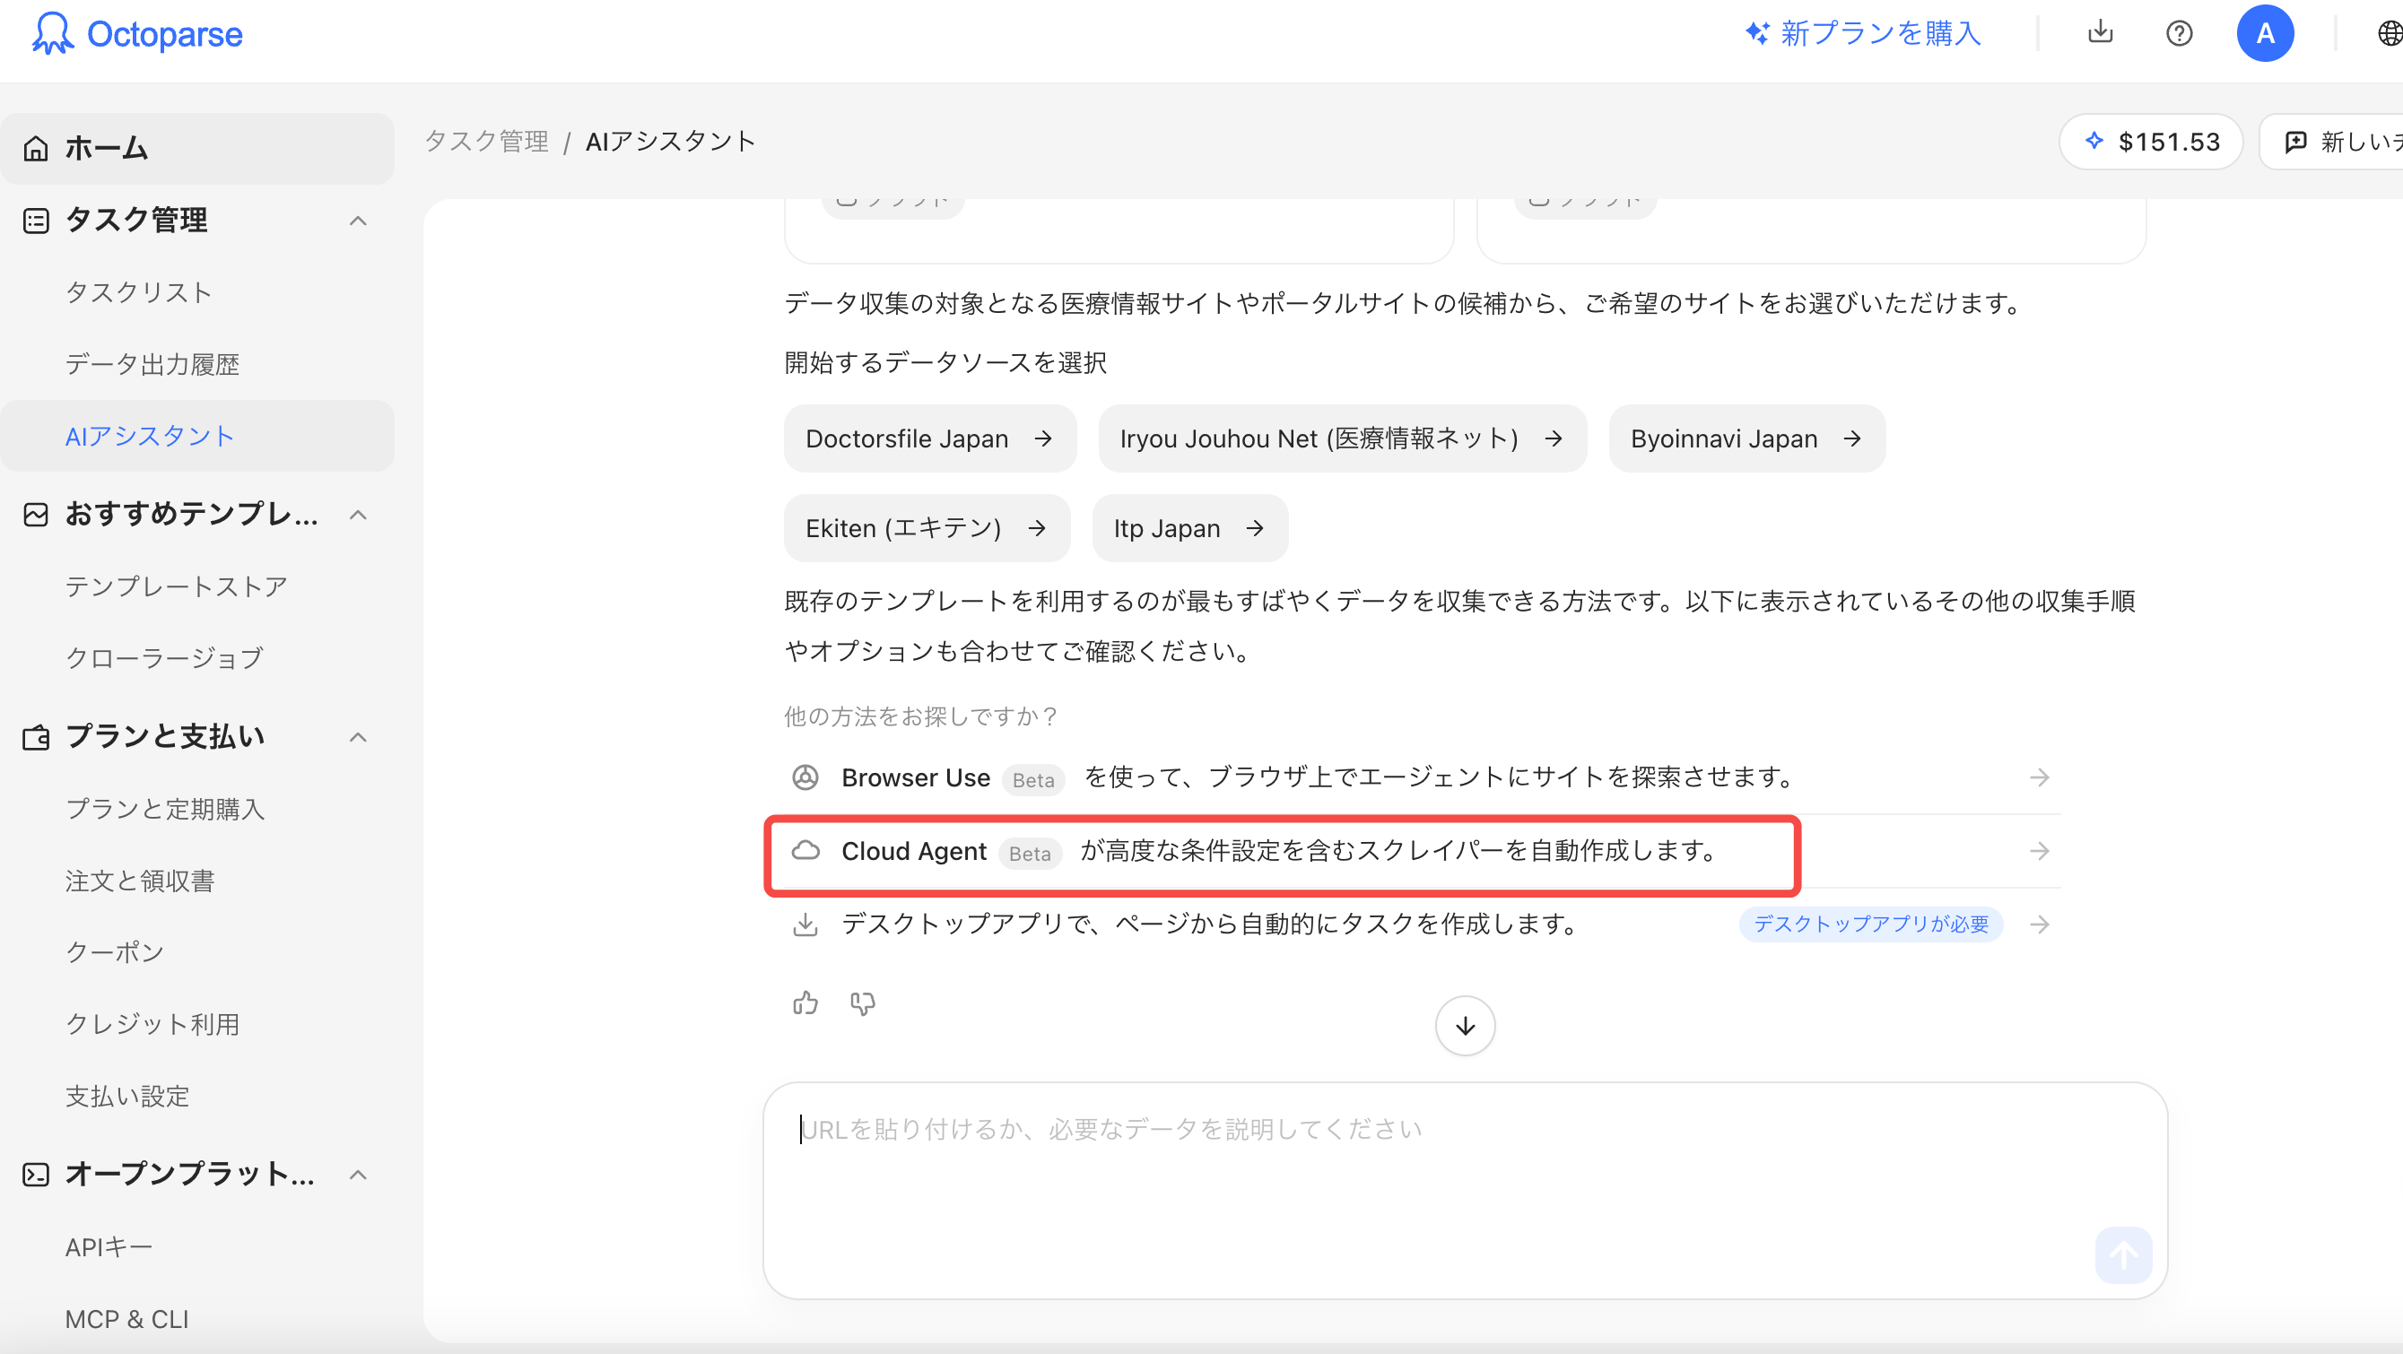Click arrow at end of Cloud Agent row
This screenshot has height=1354, width=2403.
coord(2039,851)
